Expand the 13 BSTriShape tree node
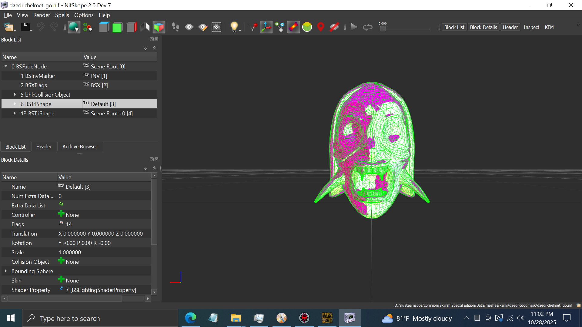This screenshot has width=582, height=327. [x=15, y=113]
